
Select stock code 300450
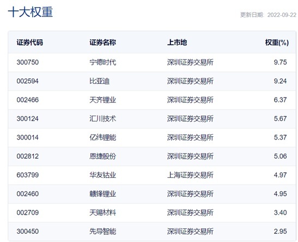coord(28,231)
